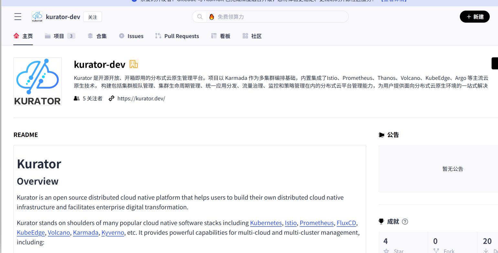Image resolution: width=498 pixels, height=253 pixels.
Task: Open the 合集 collections tab
Action: (97, 36)
